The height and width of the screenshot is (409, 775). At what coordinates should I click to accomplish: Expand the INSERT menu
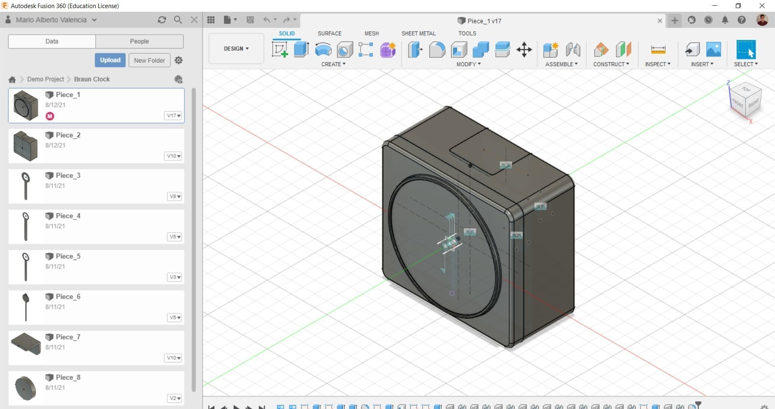702,64
